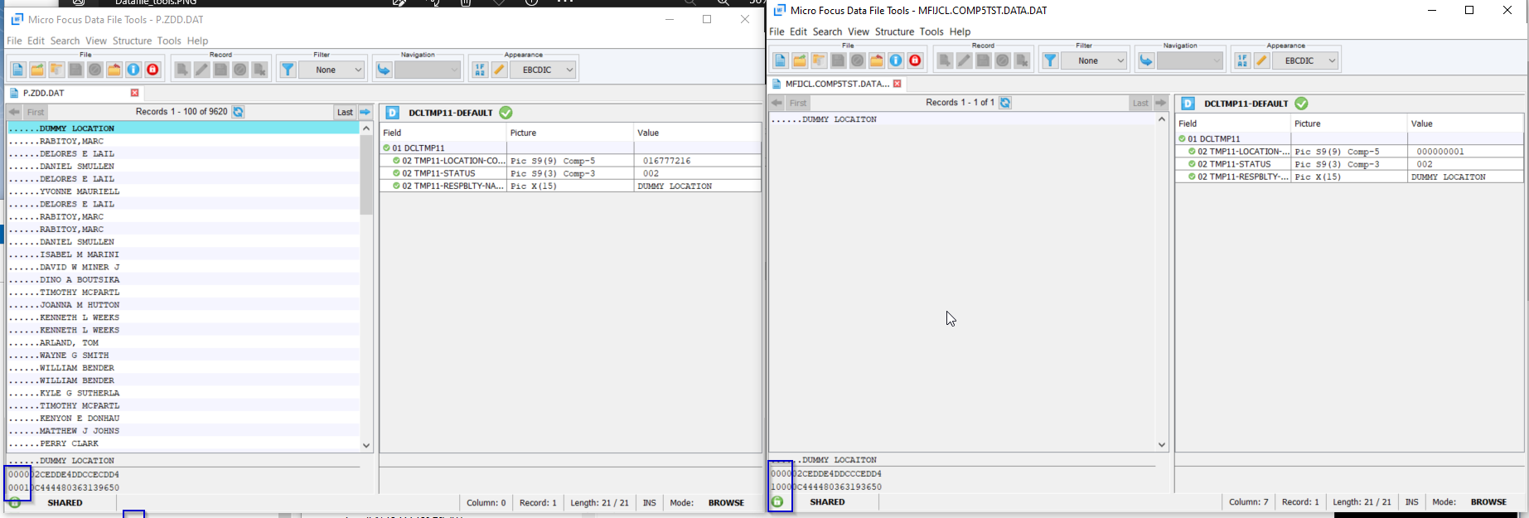Open Structure menu in P.ZDD.DAT window
This screenshot has width=1529, height=518.
[x=132, y=41]
